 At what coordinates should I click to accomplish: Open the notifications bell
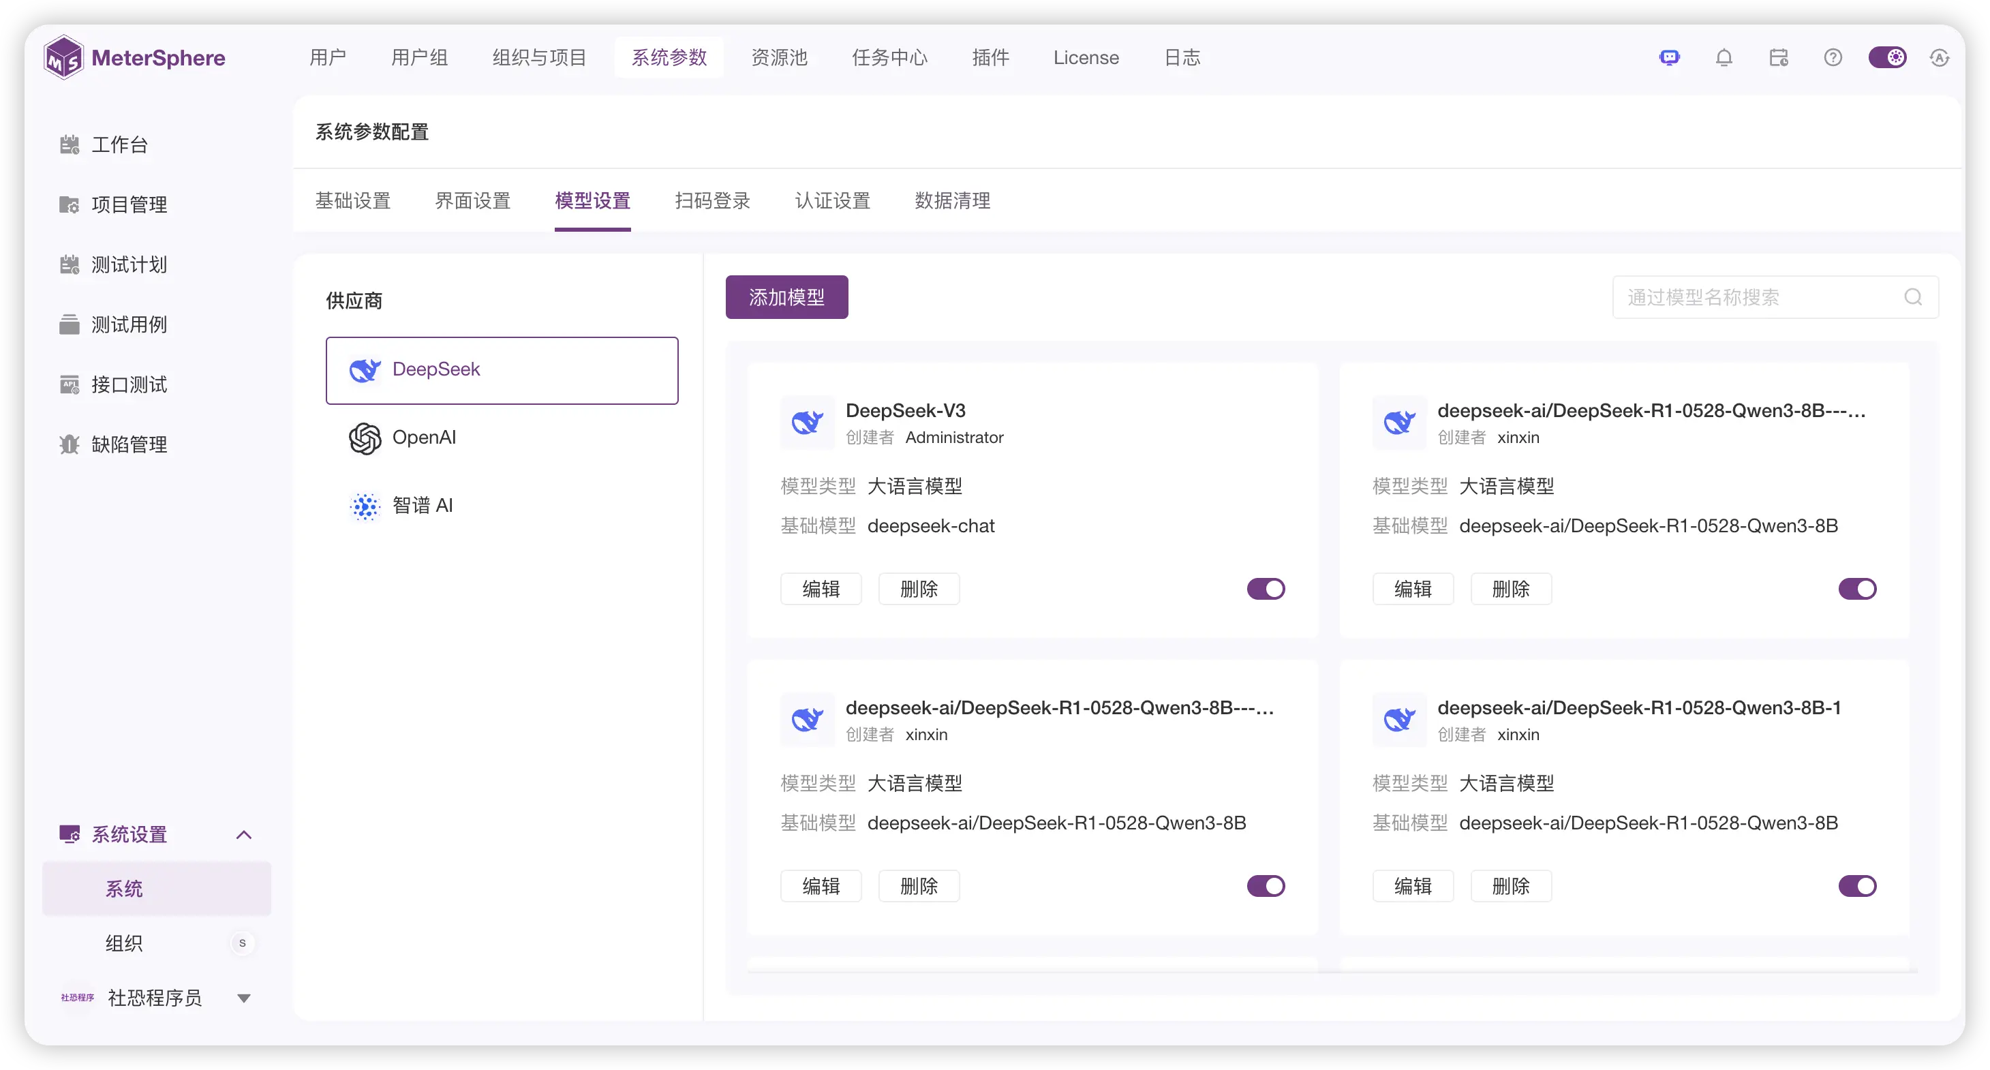[1724, 57]
